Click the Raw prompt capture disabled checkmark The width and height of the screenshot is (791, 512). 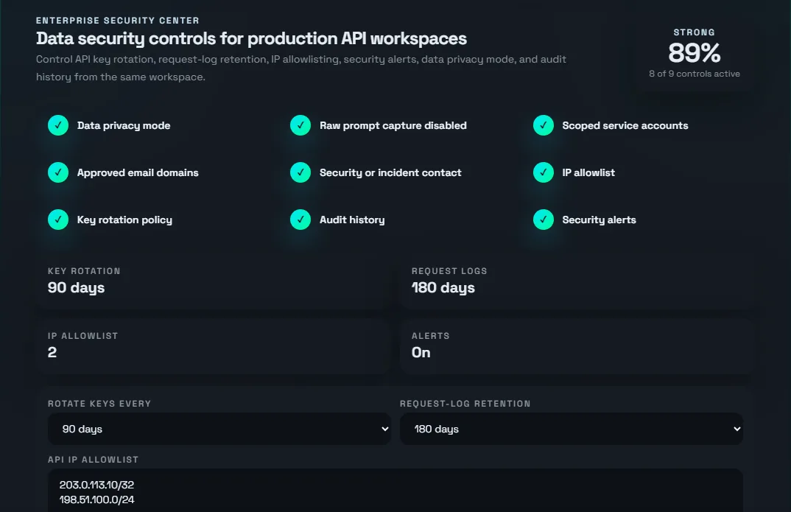click(x=300, y=125)
